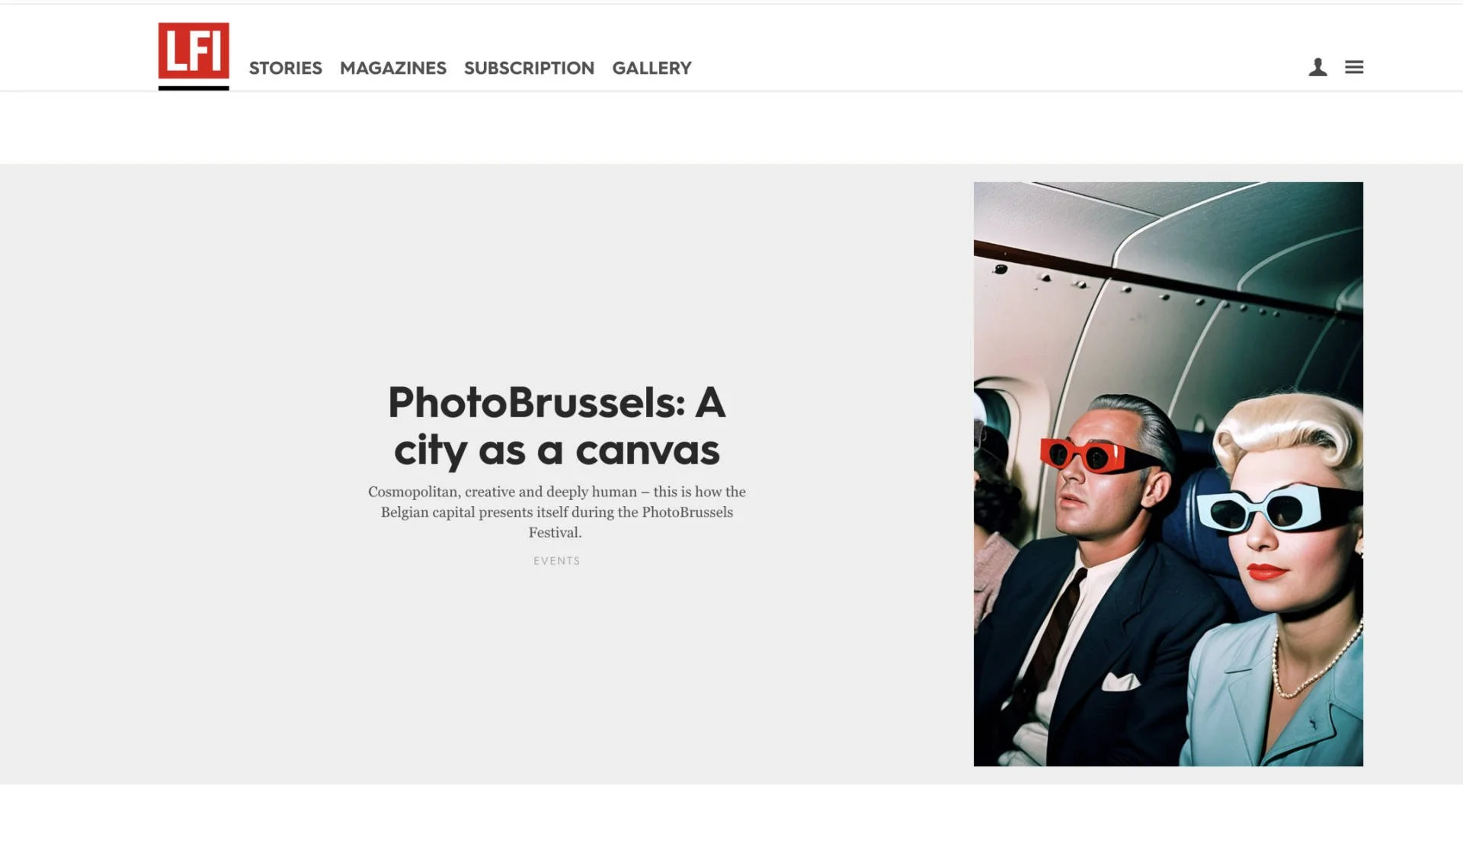Screen dimensions: 1463x843
Task: Open the airplane passengers article photo
Action: [x=1168, y=473]
